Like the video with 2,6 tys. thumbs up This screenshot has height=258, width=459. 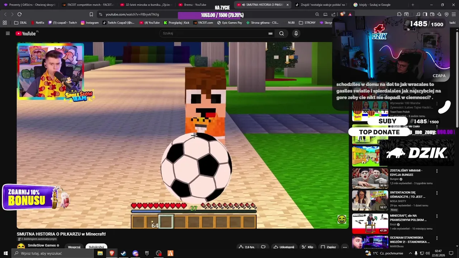pos(247,247)
